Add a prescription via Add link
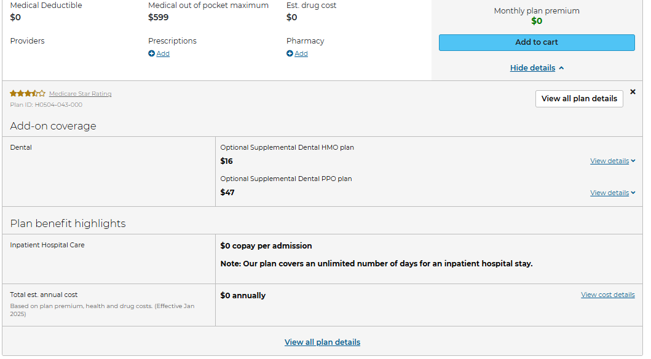 [163, 53]
